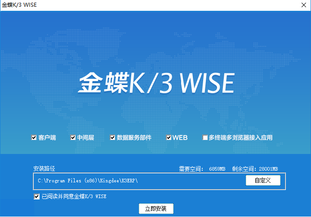Toggle 已阅读并同意金蝶K/3 WISE agreement checkbox
The image size is (311, 217).
pos(37,197)
